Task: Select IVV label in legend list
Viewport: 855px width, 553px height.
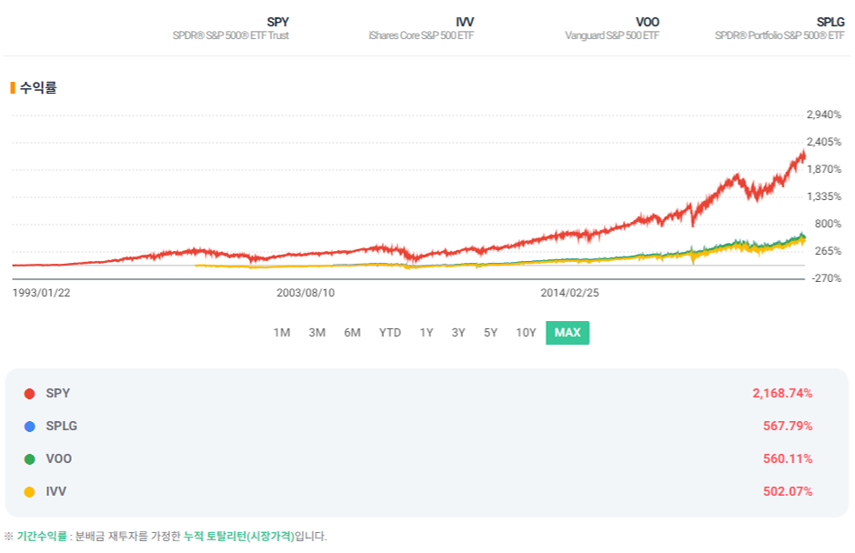Action: (x=55, y=491)
